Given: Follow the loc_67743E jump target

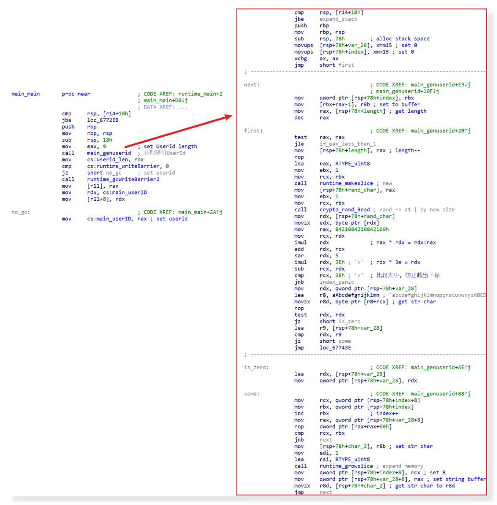Looking at the screenshot, I should click(335, 348).
